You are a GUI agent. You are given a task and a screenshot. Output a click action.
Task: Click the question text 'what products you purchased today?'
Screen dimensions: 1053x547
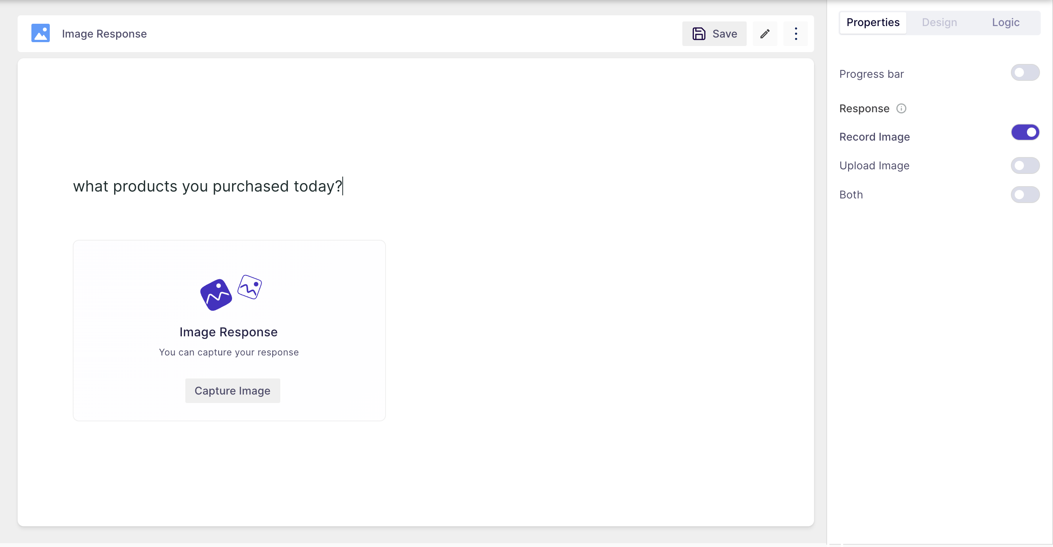click(x=208, y=187)
